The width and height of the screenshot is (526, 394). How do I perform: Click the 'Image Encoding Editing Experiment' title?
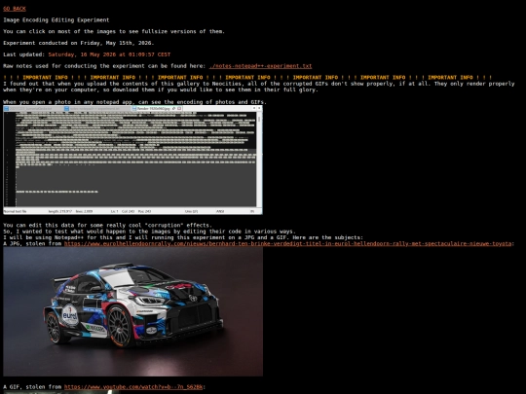coord(56,20)
